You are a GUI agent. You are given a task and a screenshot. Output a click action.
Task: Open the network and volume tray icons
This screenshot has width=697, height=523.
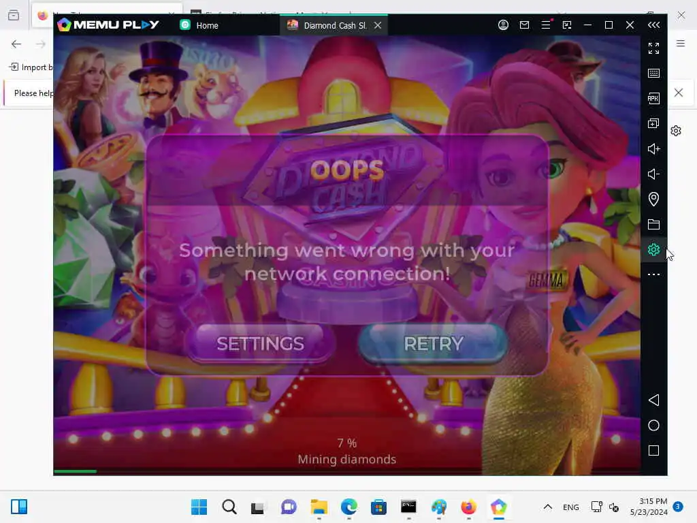coord(605,507)
